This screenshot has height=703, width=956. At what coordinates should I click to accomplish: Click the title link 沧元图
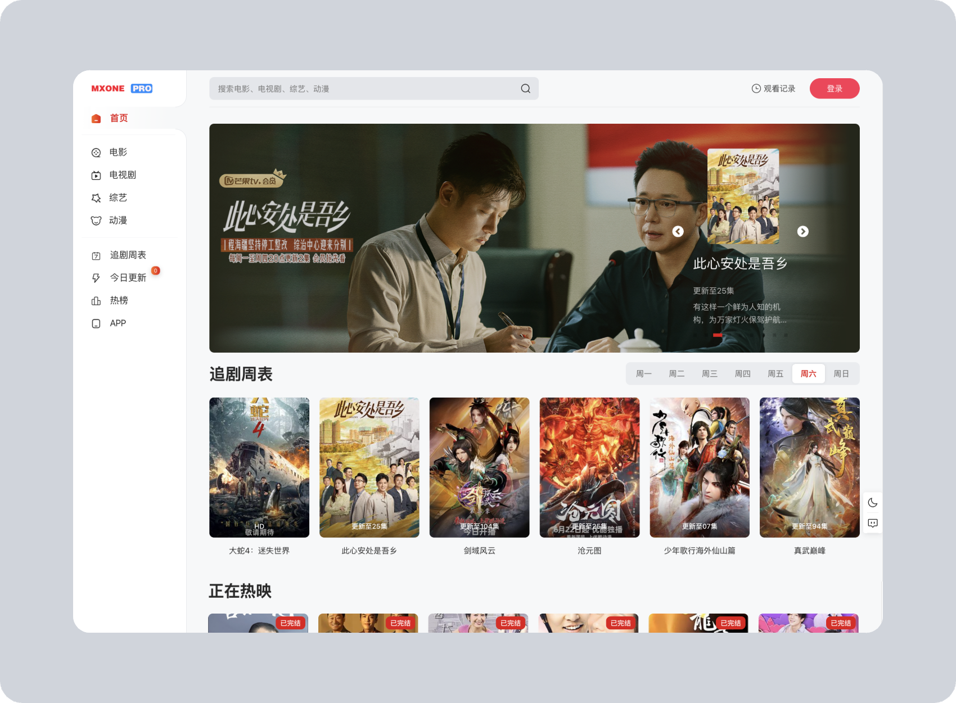pyautogui.click(x=590, y=551)
